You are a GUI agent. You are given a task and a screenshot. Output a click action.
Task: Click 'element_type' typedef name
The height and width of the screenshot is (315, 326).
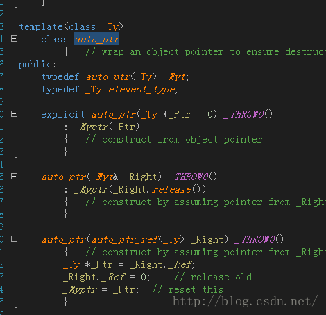[141, 89]
